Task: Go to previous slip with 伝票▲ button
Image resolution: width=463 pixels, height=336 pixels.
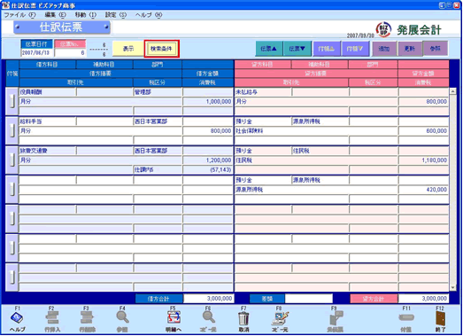Action: point(269,49)
